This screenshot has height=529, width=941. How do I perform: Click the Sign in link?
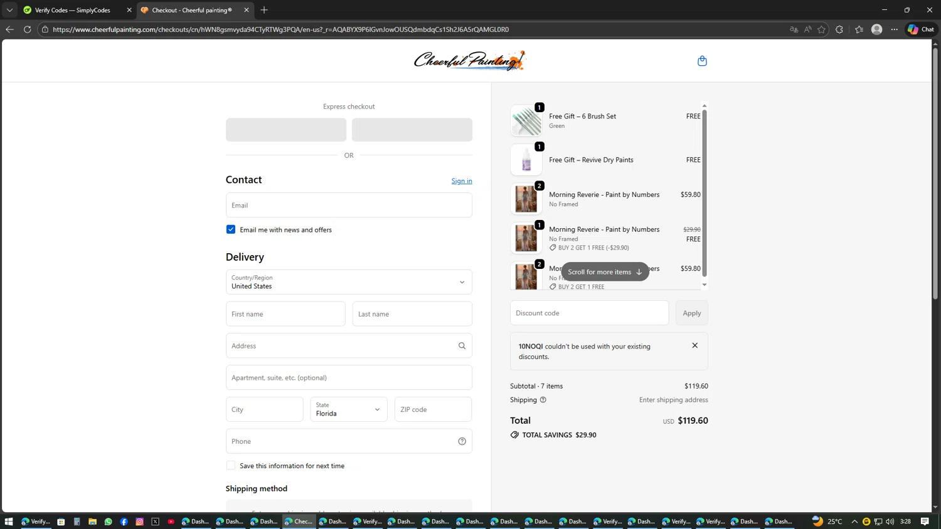point(462,181)
